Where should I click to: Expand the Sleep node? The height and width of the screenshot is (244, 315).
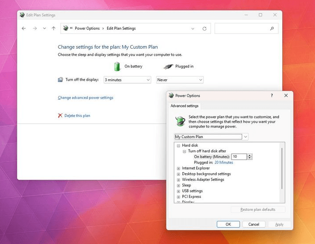tap(178, 186)
